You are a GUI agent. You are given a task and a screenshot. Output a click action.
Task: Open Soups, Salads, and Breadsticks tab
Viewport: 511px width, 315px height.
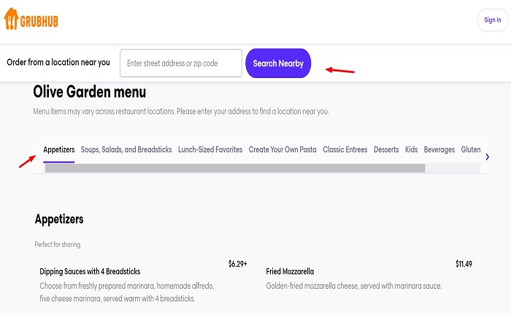pyautogui.click(x=126, y=149)
